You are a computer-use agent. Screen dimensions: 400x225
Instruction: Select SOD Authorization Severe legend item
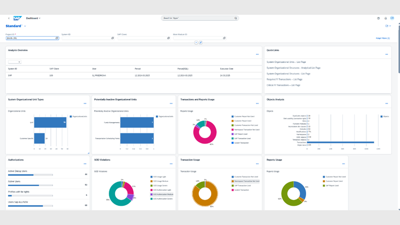162,199
